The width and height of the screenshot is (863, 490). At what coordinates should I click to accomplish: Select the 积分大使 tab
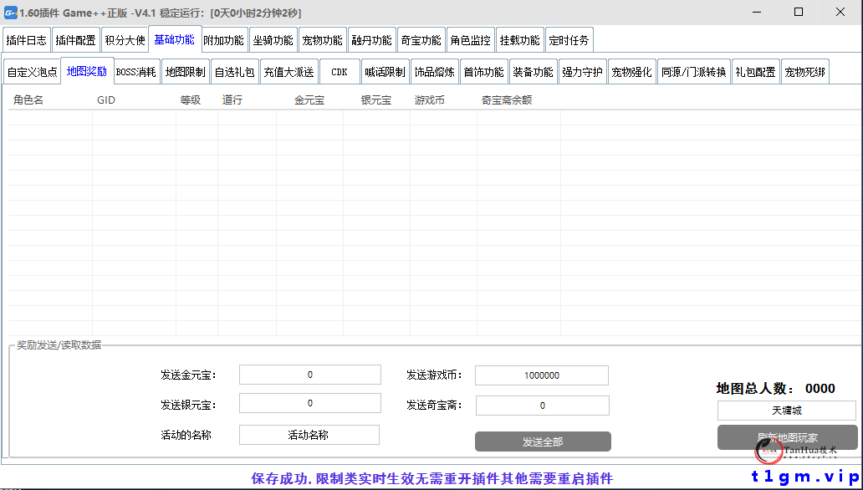(125, 38)
